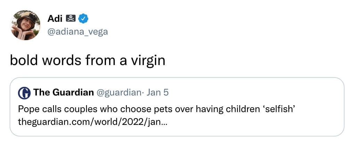Open Adi's round profile avatar photo
This screenshot has width=354, height=146.
coord(25,25)
